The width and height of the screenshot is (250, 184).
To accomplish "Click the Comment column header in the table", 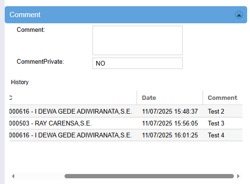I will (x=222, y=98).
